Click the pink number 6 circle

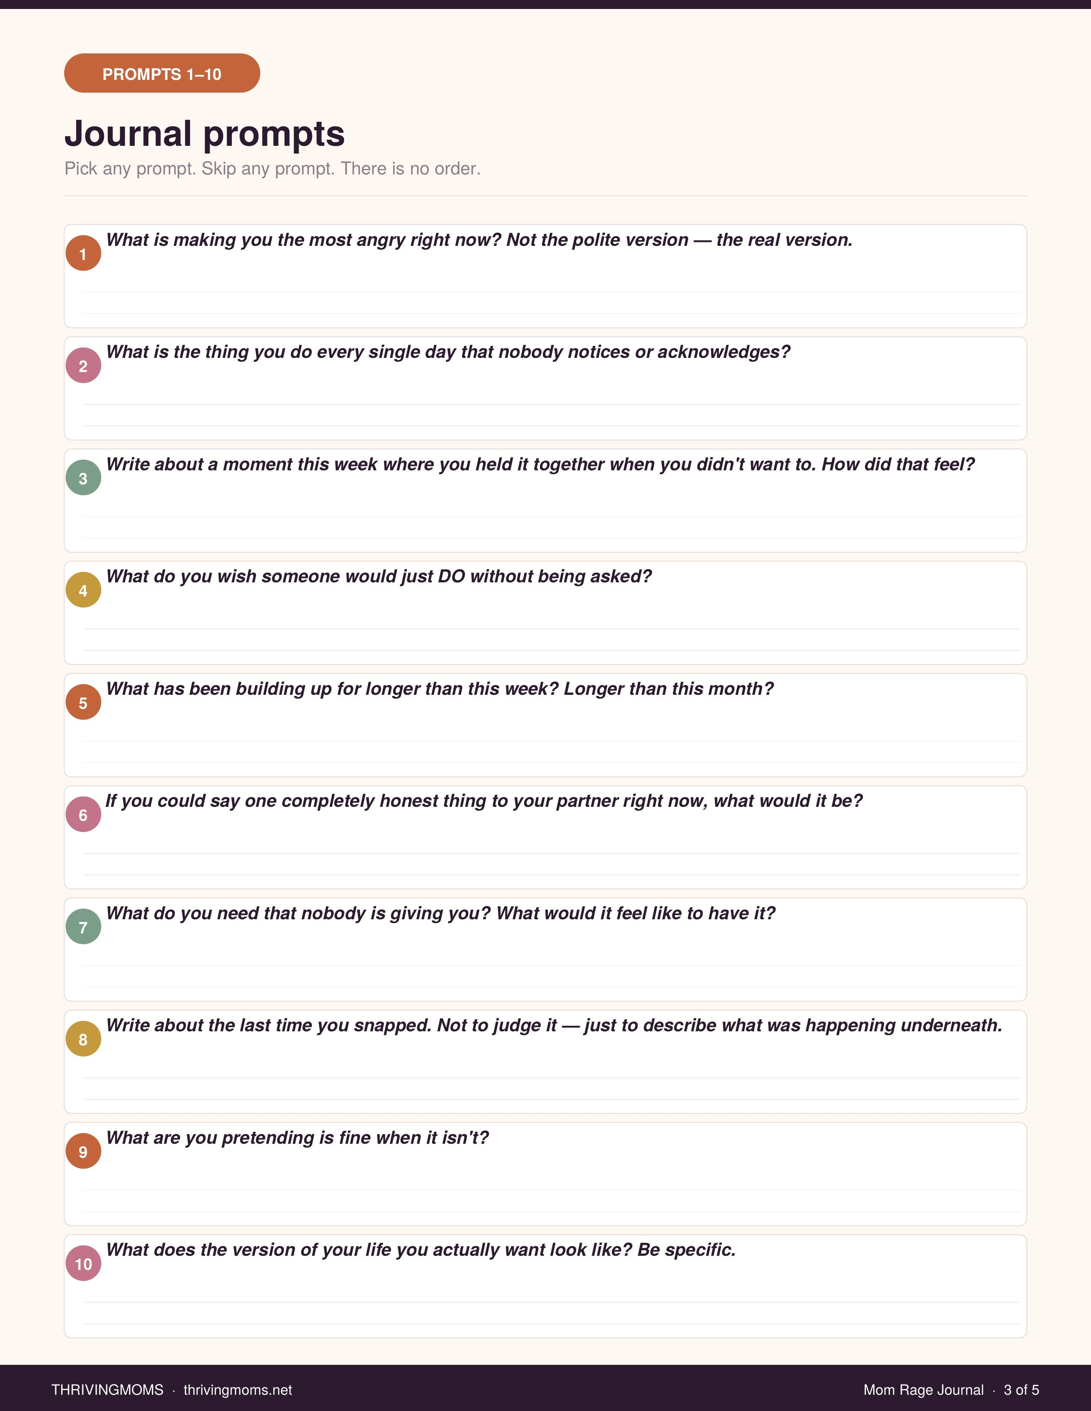coord(83,815)
